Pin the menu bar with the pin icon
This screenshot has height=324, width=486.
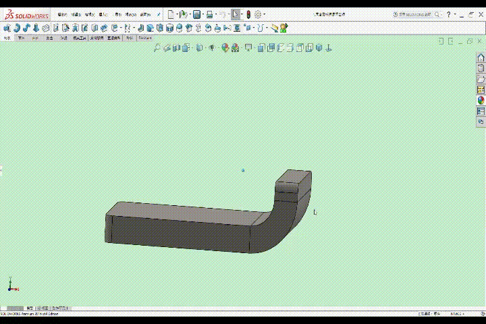(159, 15)
